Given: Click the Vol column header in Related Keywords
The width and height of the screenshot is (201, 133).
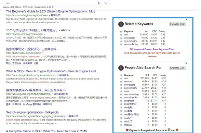Looking at the screenshot, I should pyautogui.click(x=146, y=31).
